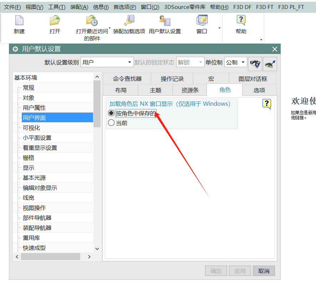Select 基本环境 in the tree
The image size is (316, 302).
pos(26,78)
